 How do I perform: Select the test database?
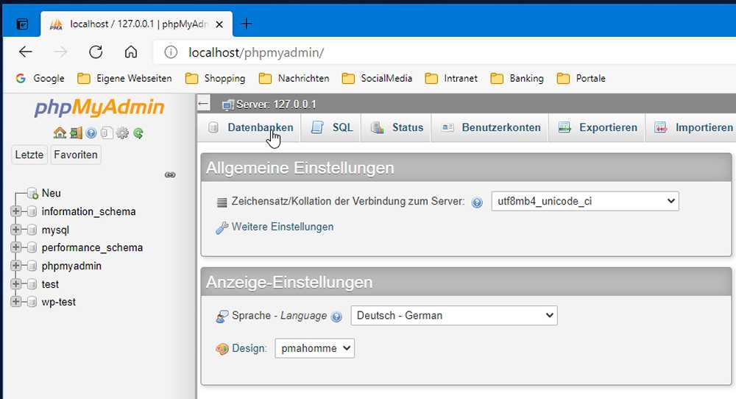click(x=50, y=284)
